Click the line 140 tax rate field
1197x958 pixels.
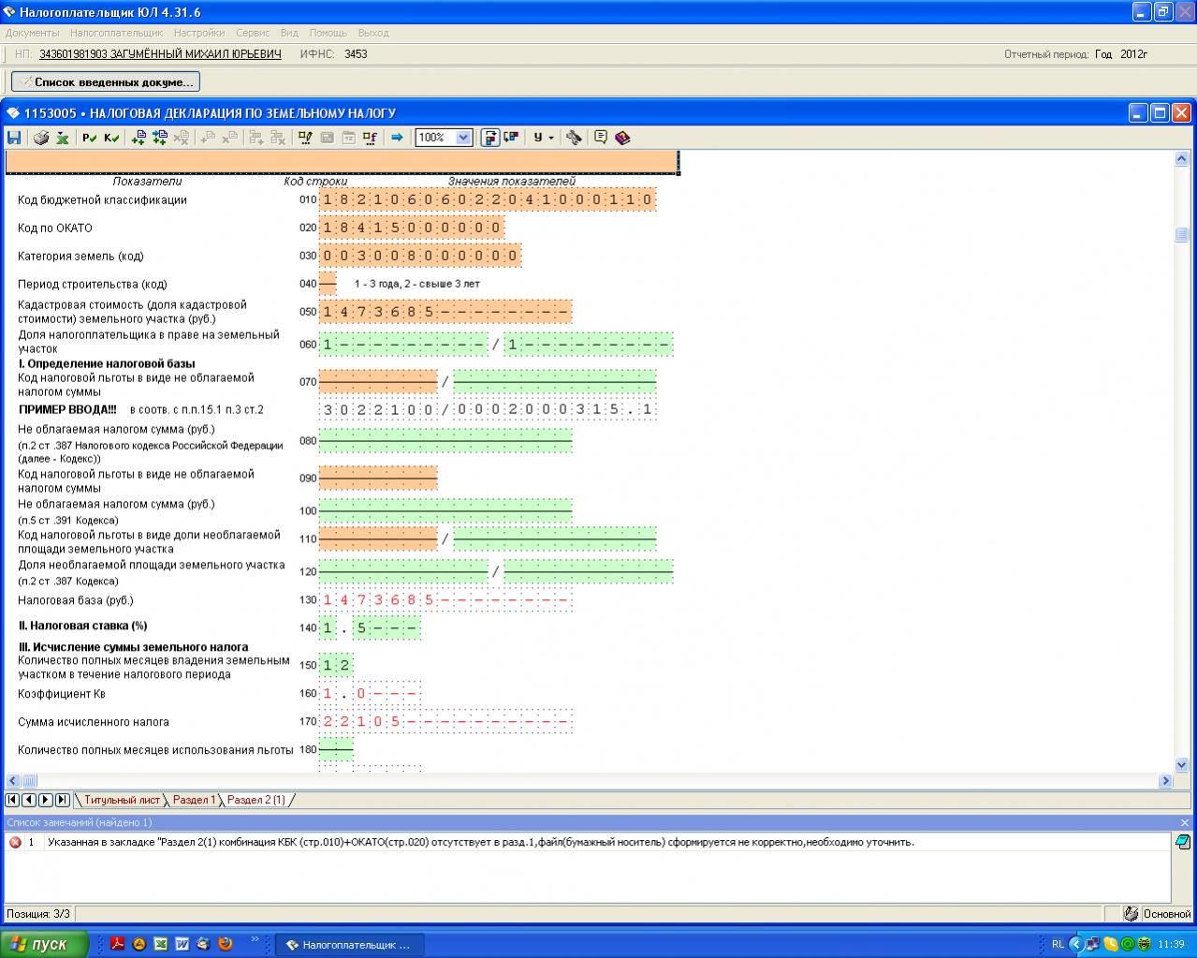coord(370,628)
